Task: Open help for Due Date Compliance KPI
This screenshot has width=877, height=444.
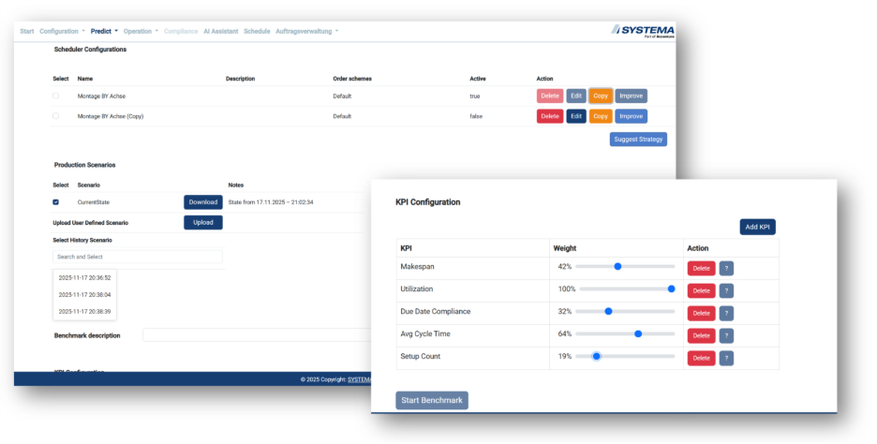Action: point(726,313)
